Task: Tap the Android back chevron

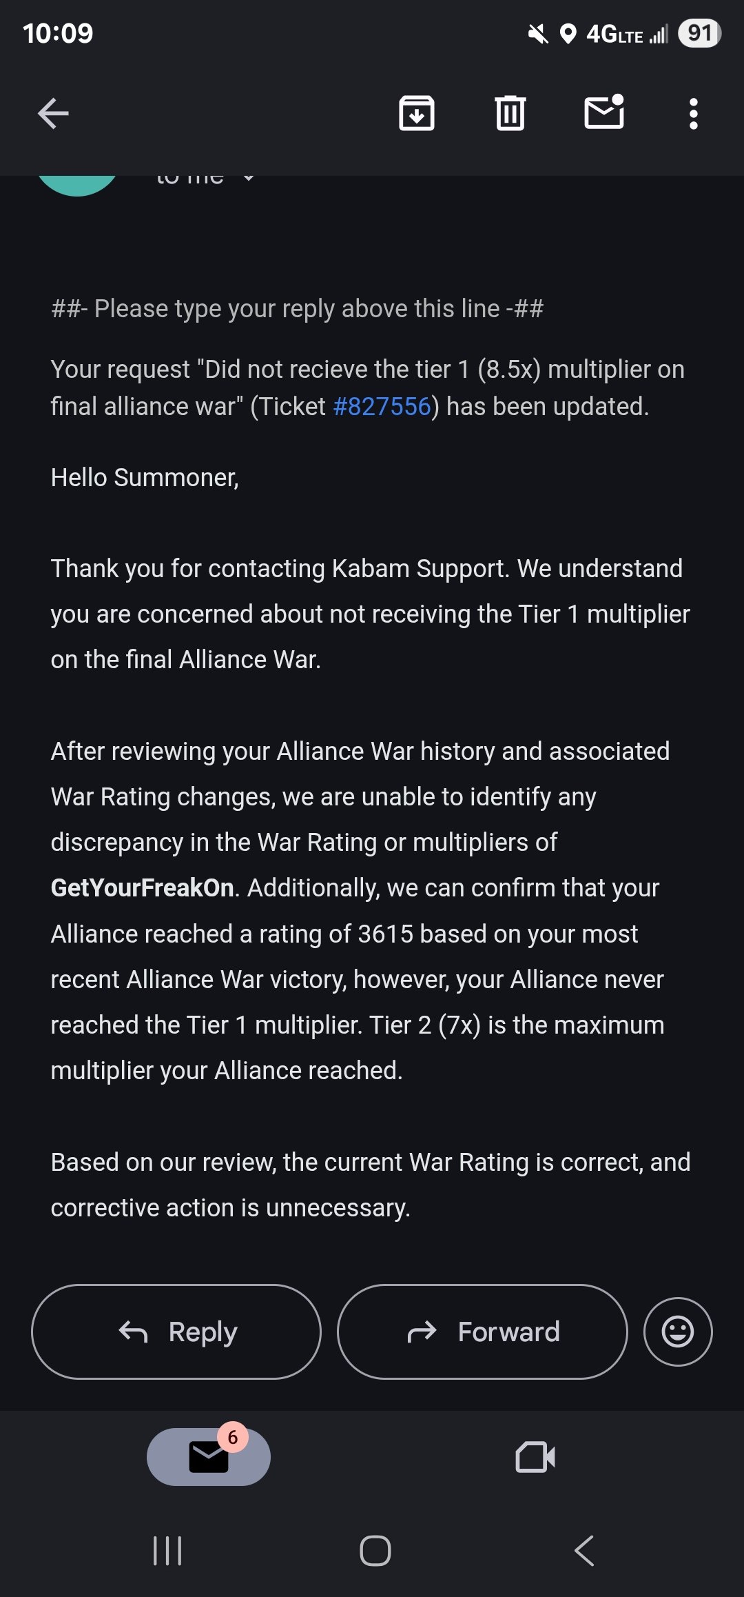Action: click(x=584, y=1551)
